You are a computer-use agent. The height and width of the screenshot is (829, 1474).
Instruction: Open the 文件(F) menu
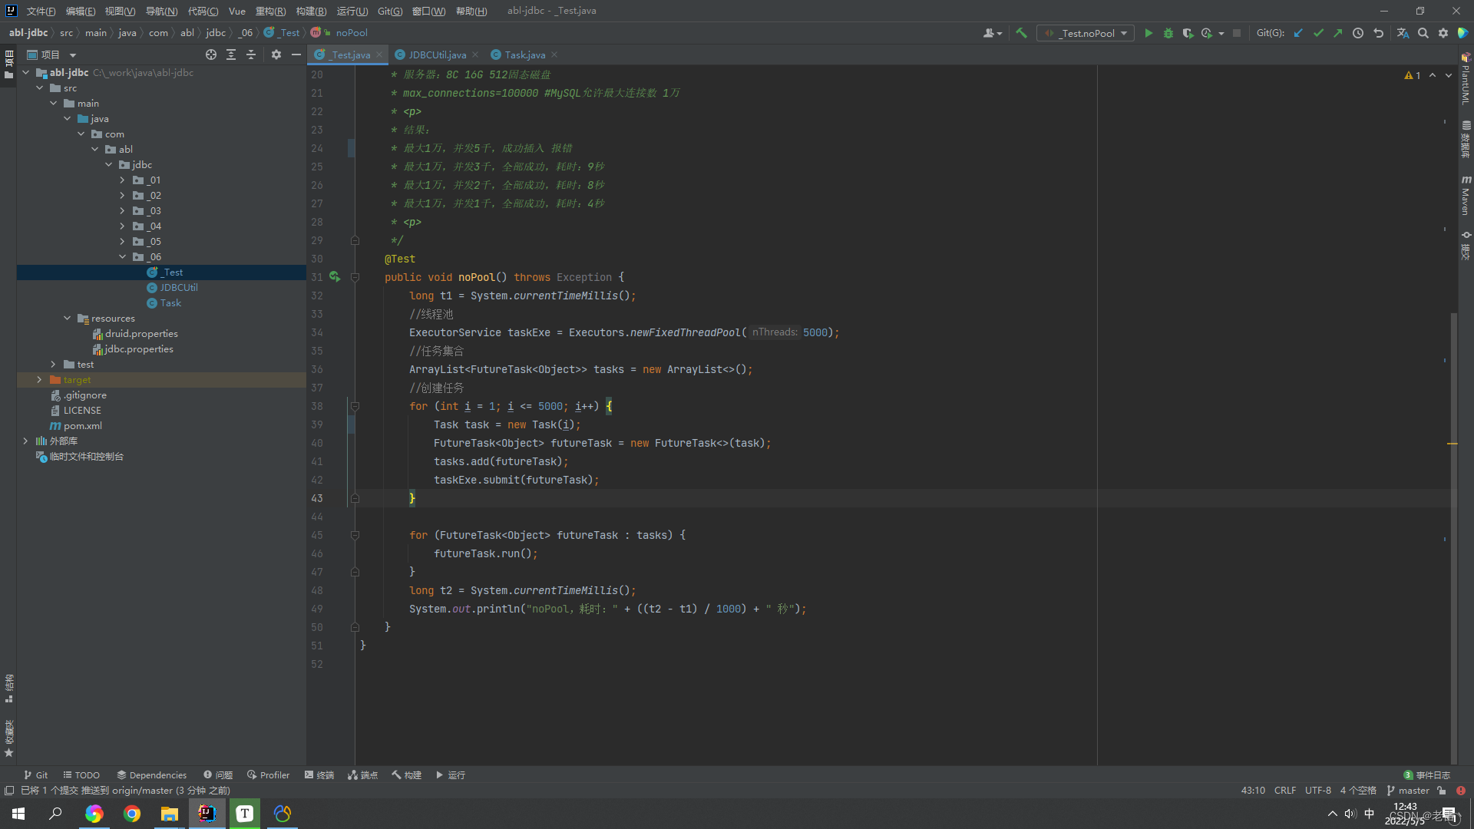pos(41,11)
